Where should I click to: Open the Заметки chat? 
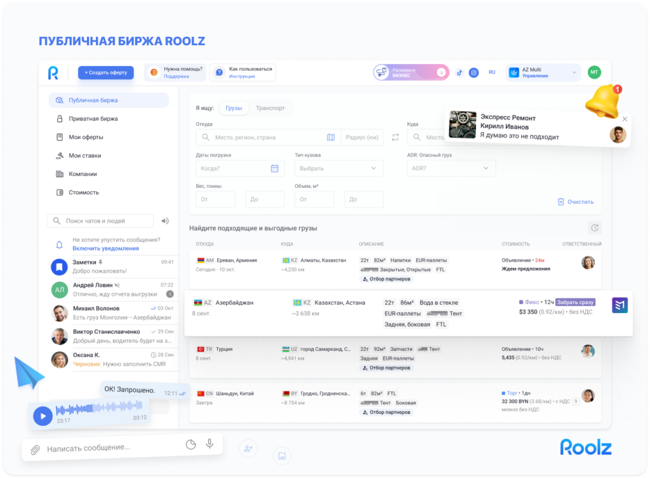coord(112,267)
